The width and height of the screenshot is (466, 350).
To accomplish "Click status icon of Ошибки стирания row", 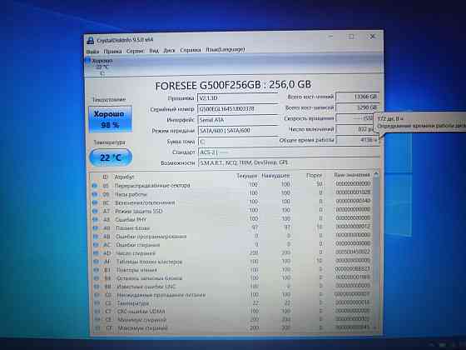I will click(x=96, y=245).
